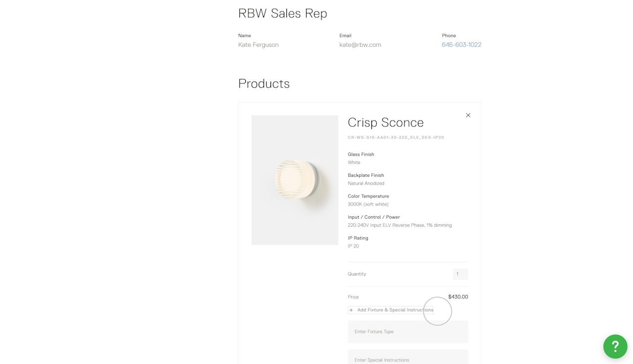Click the Glass Finish White value
Image resolution: width=633 pixels, height=364 pixels.
354,162
